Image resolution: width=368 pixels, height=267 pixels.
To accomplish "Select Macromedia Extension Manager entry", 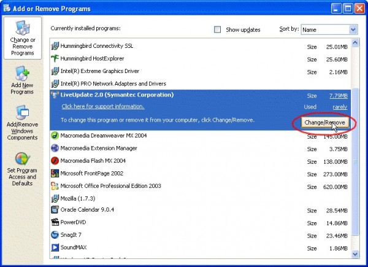I will [200, 149].
